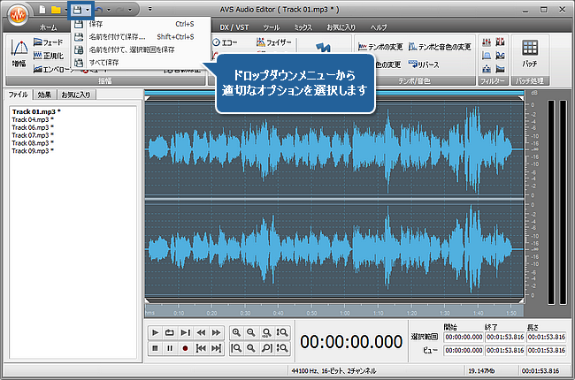Select 保存 (Save) from the dropdown menu
This screenshot has height=380, width=575.
pyautogui.click(x=96, y=24)
